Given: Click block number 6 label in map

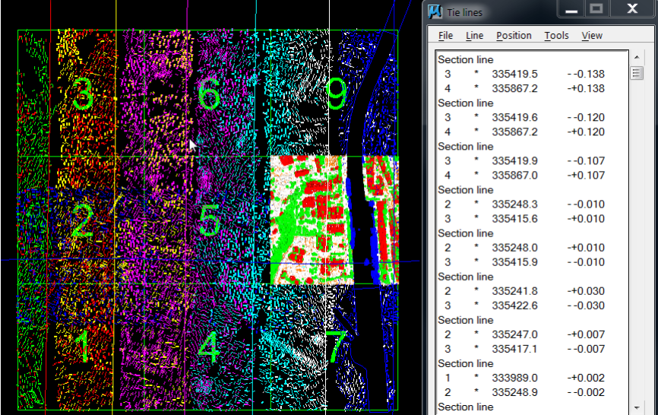Looking at the screenshot, I should (x=209, y=94).
